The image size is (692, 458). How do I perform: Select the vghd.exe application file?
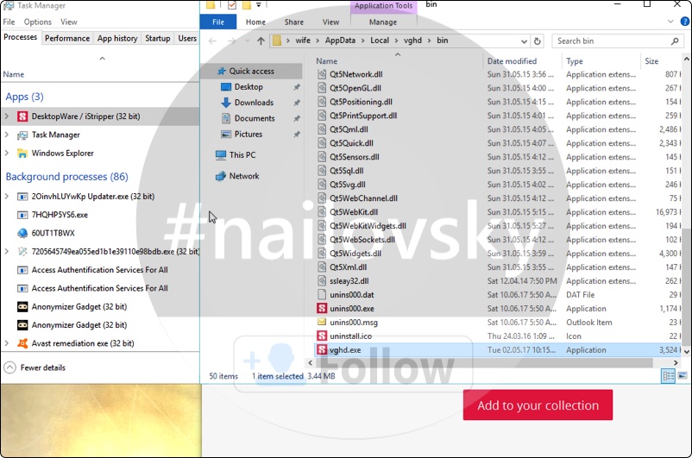click(345, 350)
